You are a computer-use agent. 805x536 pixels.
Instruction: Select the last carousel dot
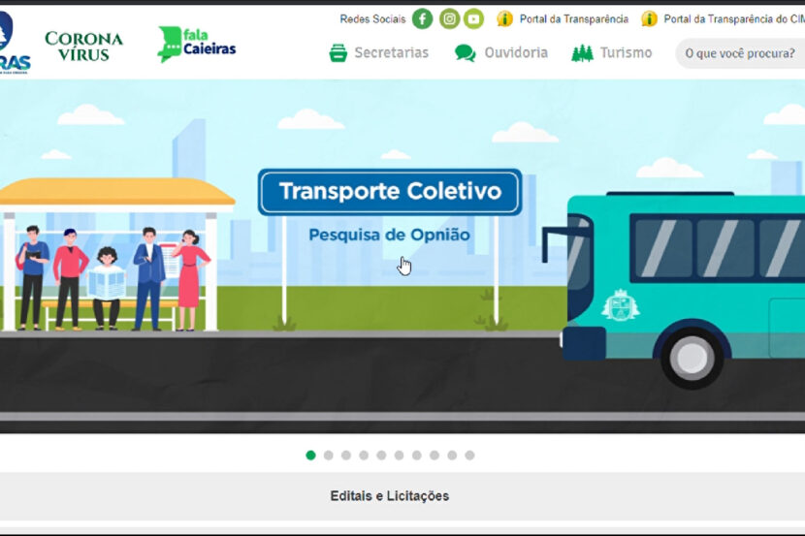(469, 455)
